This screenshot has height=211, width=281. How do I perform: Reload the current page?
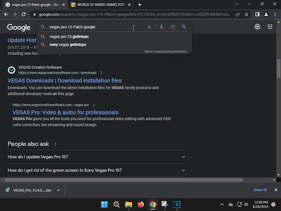(24, 14)
